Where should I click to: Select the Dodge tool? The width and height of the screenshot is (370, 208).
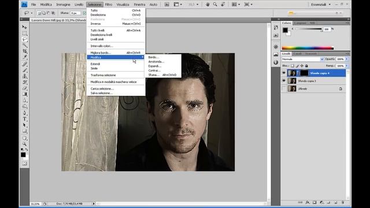[x=24, y=106]
